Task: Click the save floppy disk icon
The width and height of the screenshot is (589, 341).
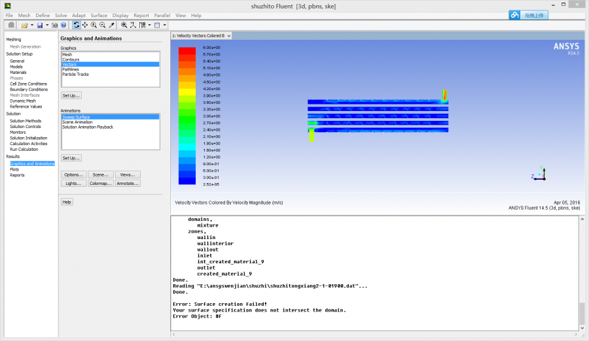Action: (x=40, y=25)
